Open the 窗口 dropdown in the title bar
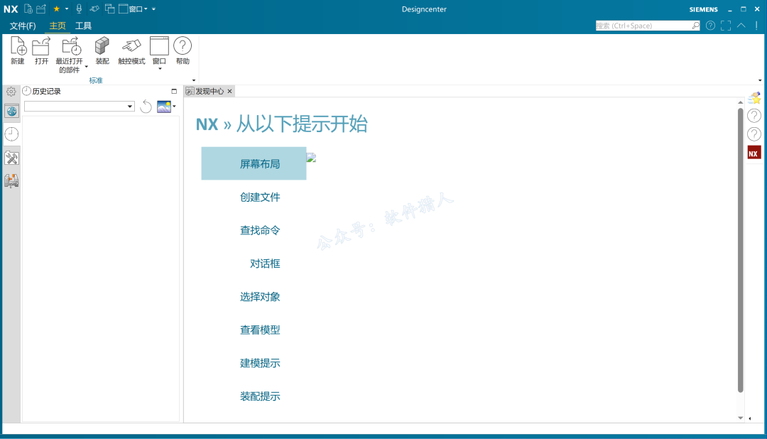767x439 pixels. 133,9
